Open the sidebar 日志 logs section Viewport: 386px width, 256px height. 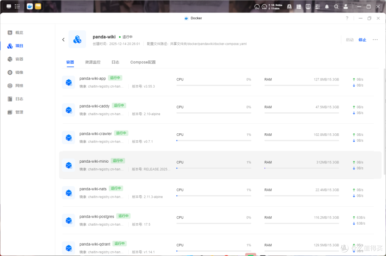[x=15, y=99]
